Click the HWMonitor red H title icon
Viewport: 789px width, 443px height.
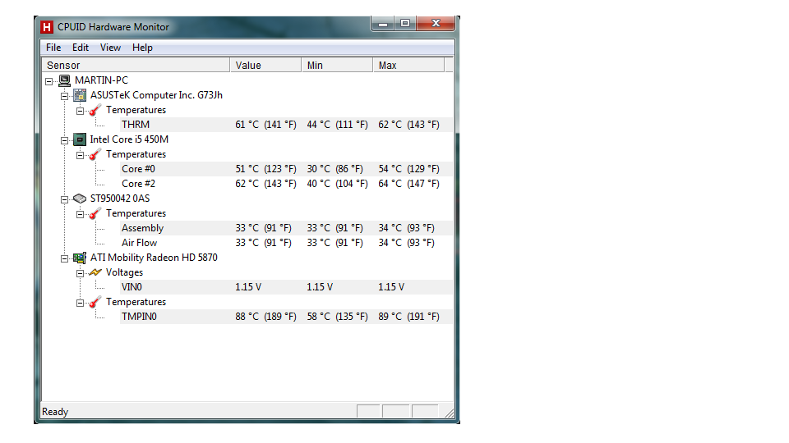47,27
